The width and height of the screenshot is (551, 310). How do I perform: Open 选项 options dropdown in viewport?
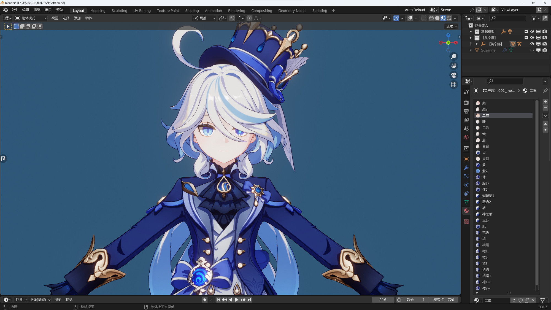[452, 26]
